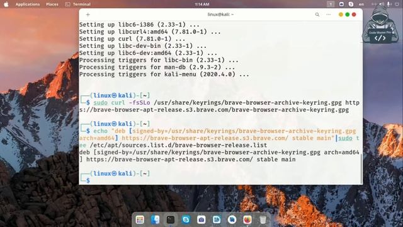
Task: Minimize the terminal with the yellow button
Action: (x=341, y=15)
